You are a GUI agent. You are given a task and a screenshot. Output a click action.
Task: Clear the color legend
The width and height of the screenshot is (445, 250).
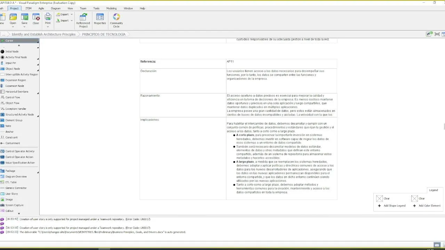[418, 199]
